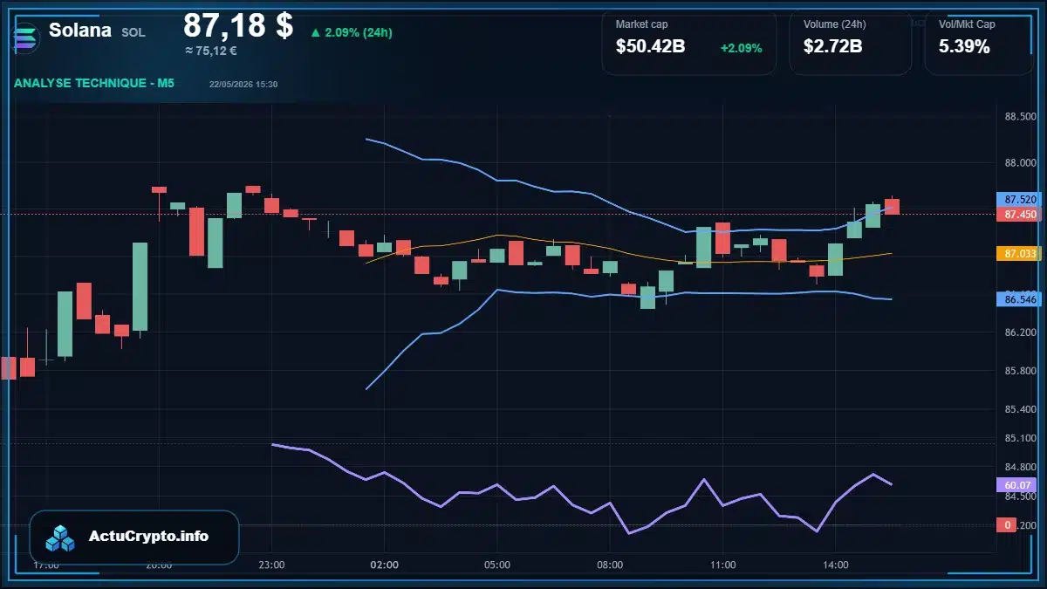Viewport: 1047px width, 589px height.
Task: Click the 87,18 $ price
Action: (x=238, y=25)
